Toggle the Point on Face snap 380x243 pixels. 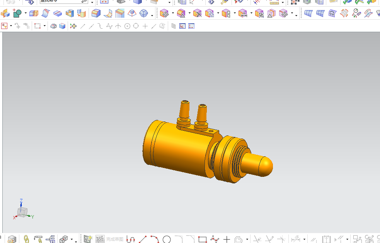coord(162,26)
